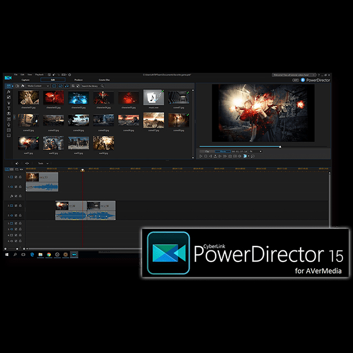353x353 pixels.
Task: Click the plug-ins puzzle icon
Action: click(23, 86)
